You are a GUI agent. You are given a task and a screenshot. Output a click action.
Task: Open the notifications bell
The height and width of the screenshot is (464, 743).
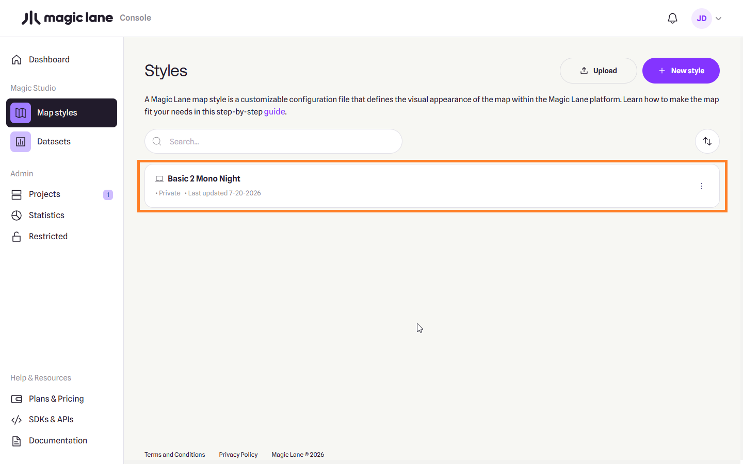(x=672, y=19)
